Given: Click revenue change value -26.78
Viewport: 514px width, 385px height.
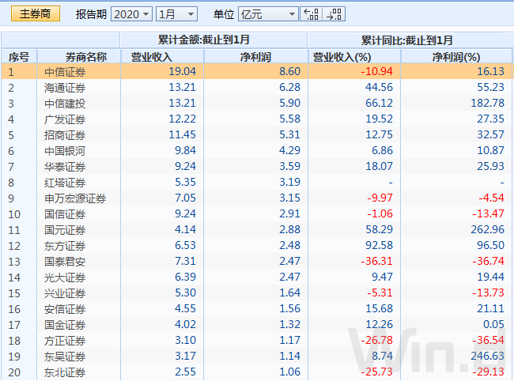Looking at the screenshot, I should click(x=376, y=340).
